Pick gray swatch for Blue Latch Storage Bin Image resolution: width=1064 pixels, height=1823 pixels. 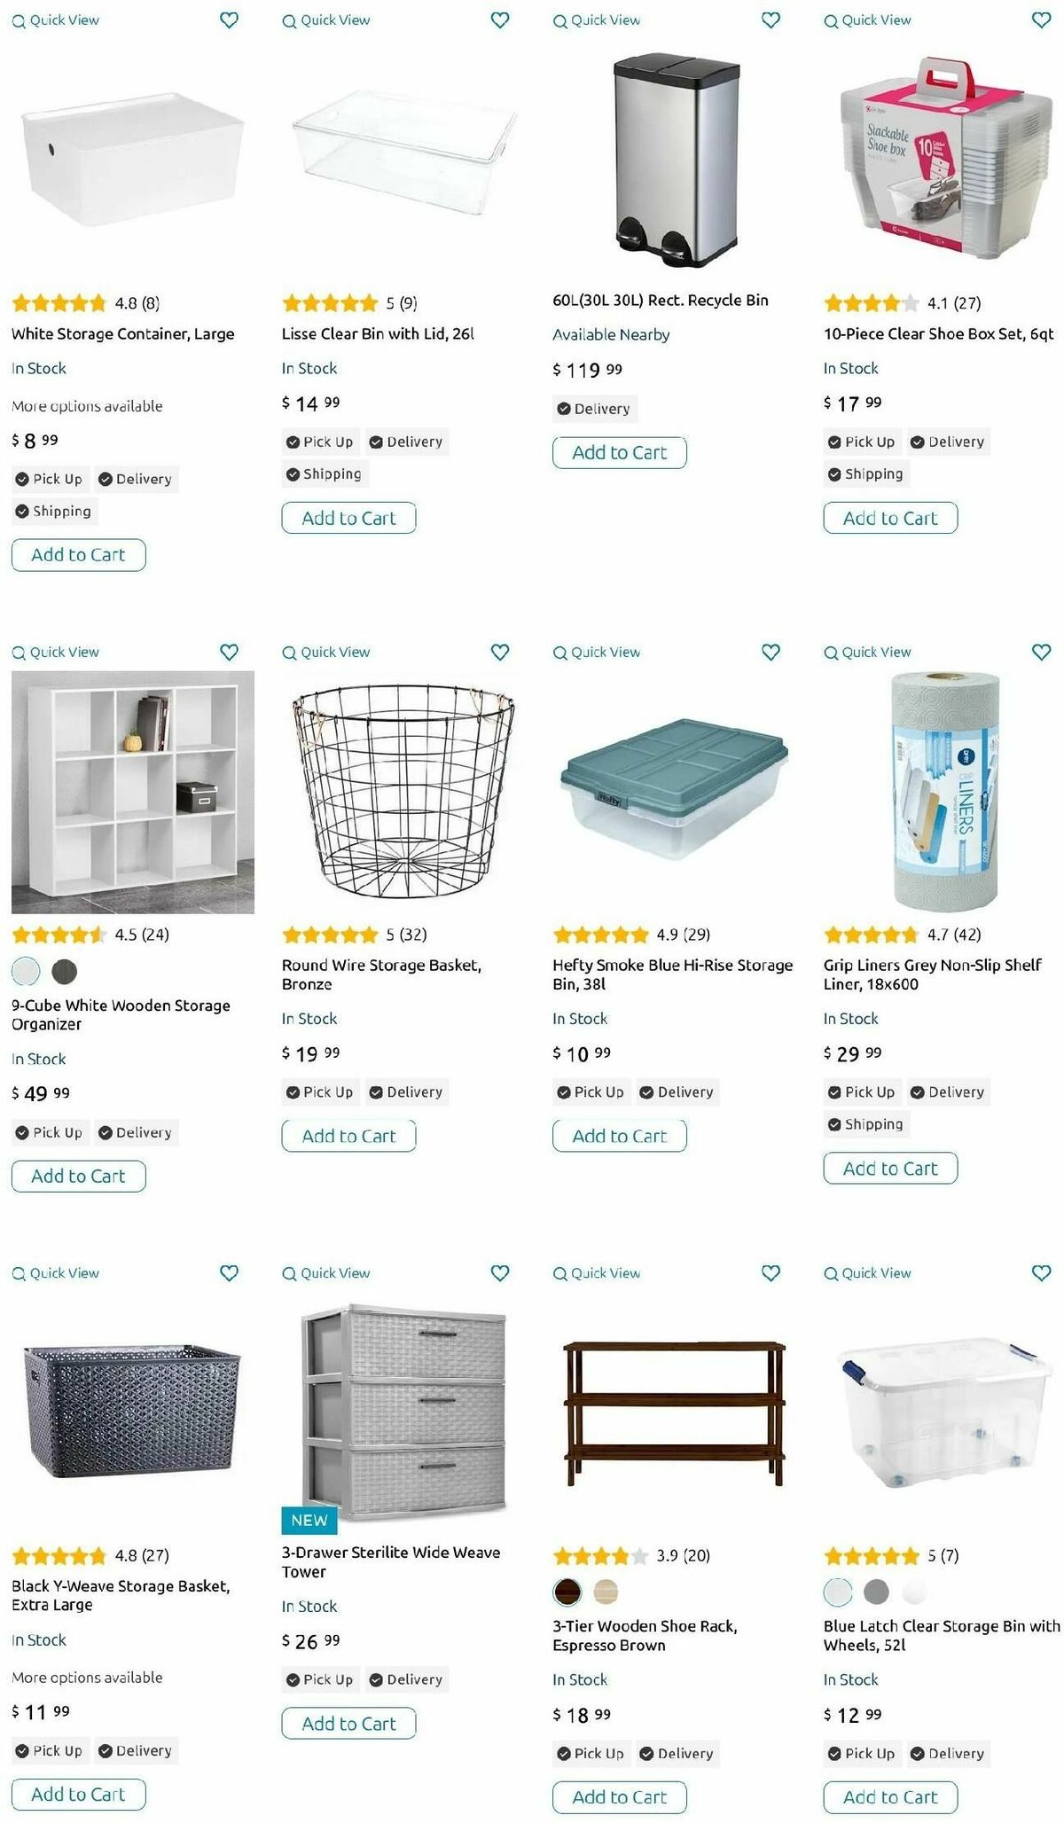[876, 1592]
